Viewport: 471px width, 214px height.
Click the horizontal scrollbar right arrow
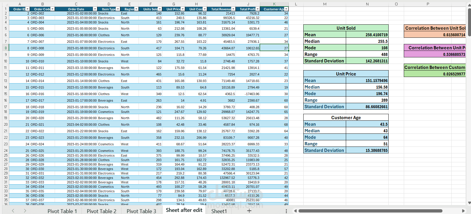(x=463, y=211)
